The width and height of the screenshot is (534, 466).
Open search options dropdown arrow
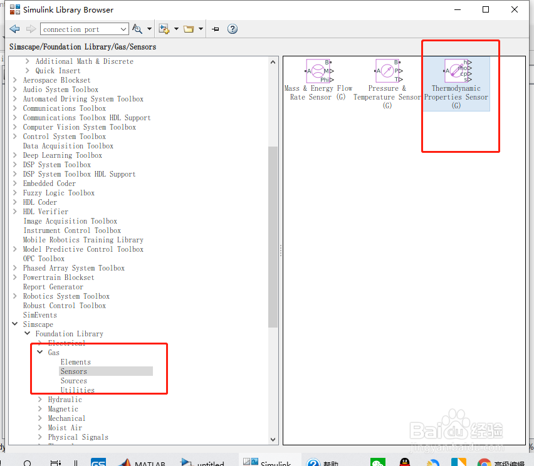[x=149, y=29]
